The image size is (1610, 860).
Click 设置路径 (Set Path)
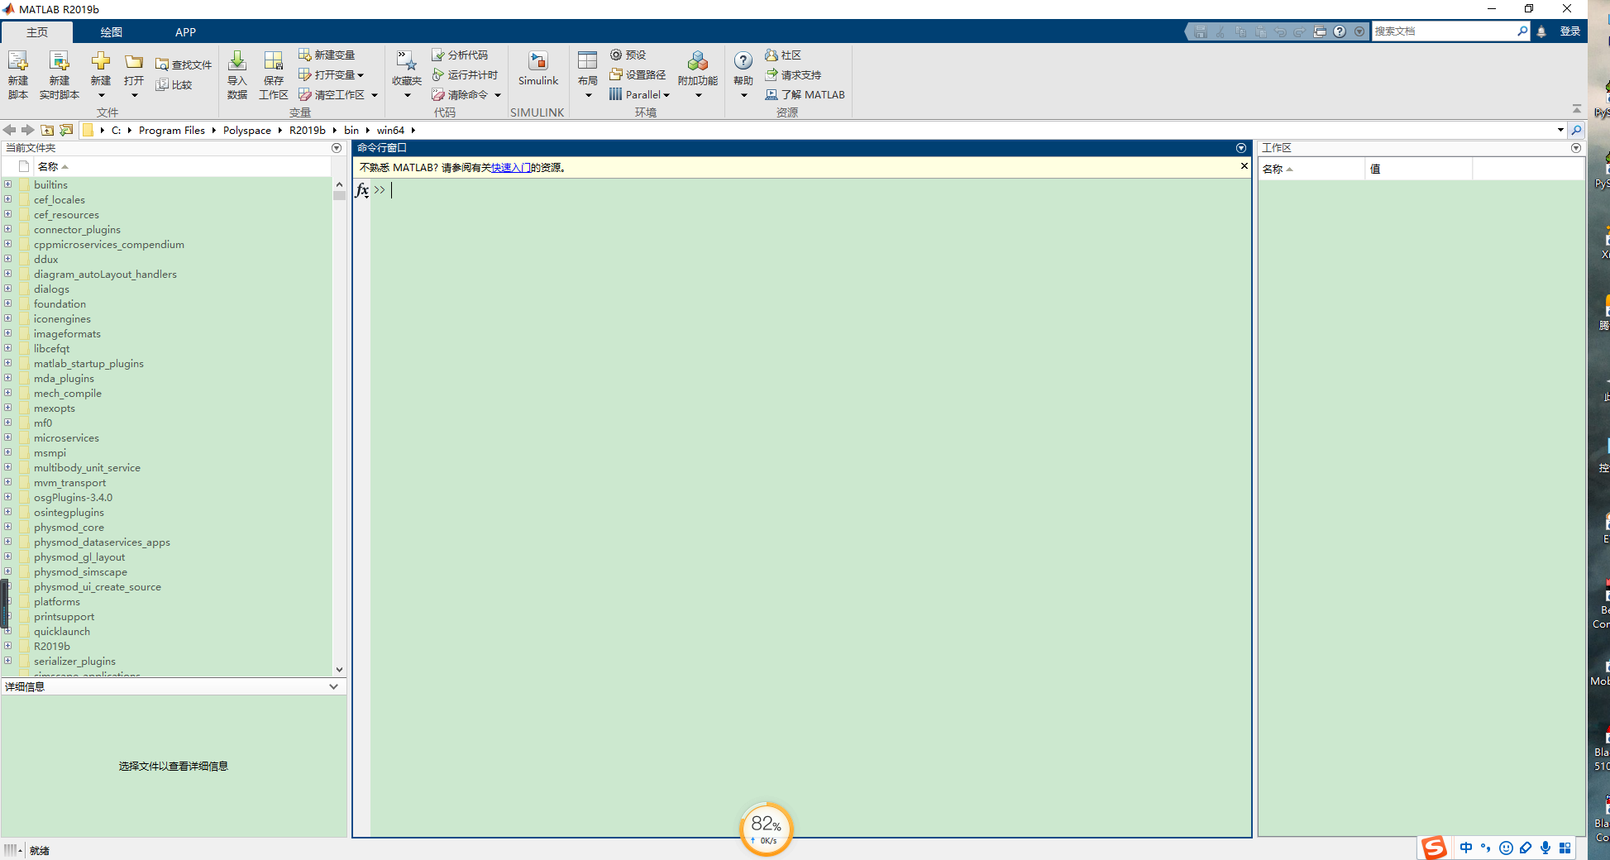click(638, 74)
